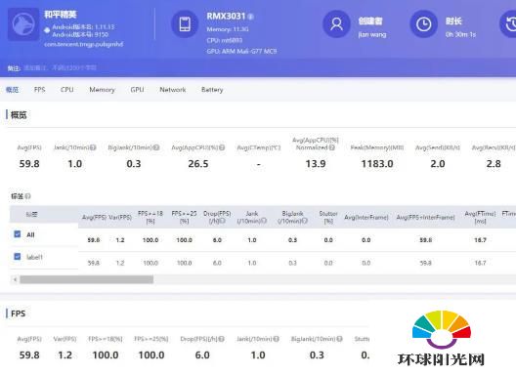Click Avg(Send) value 2.0
This screenshot has height=375, width=516.
[x=438, y=163]
